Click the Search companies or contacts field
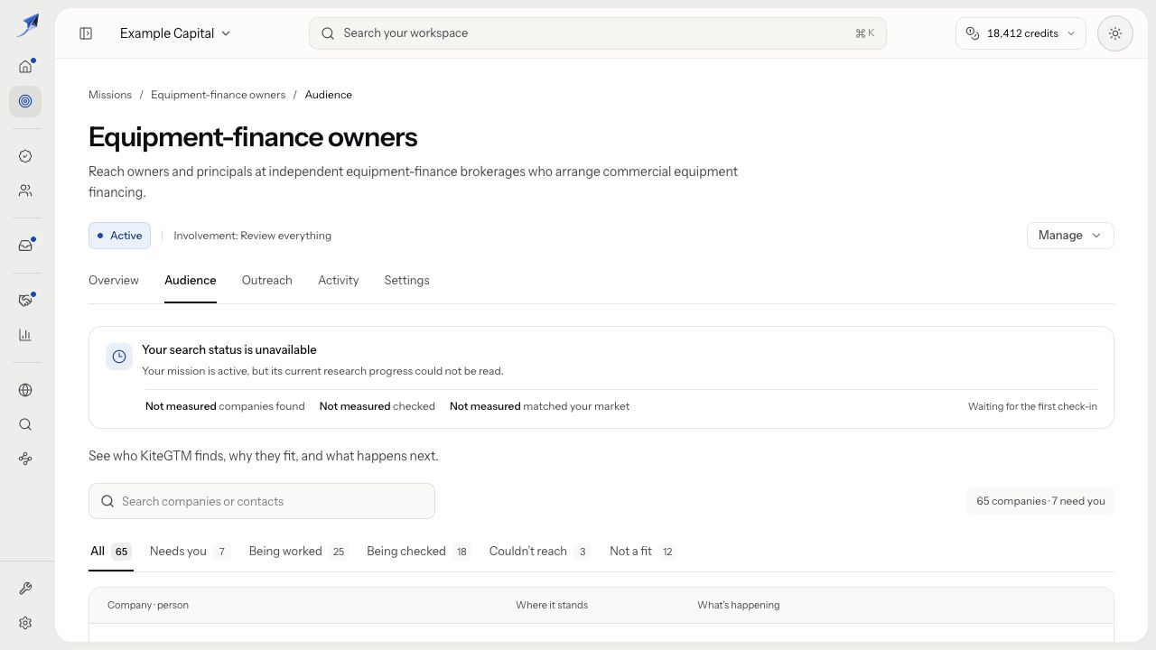The height and width of the screenshot is (650, 1156). click(x=262, y=501)
